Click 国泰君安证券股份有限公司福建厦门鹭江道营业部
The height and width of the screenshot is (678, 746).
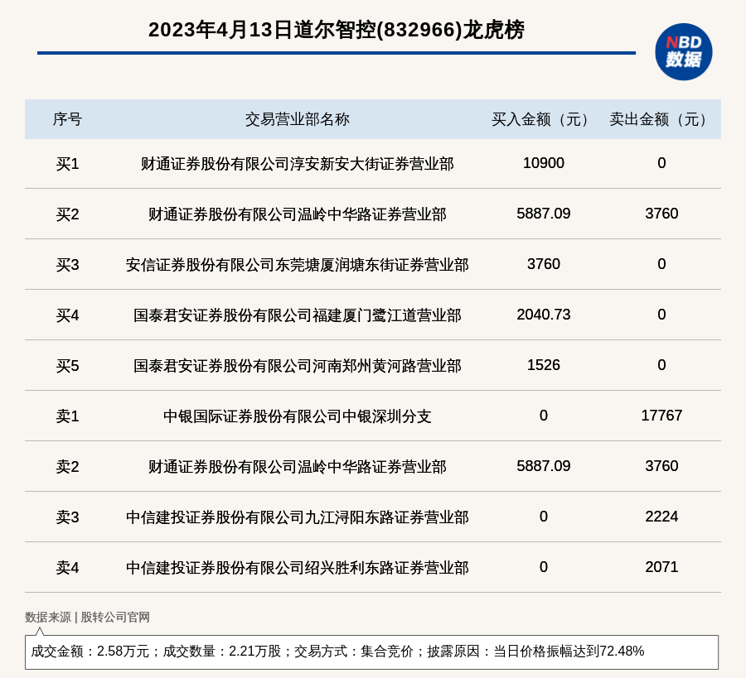point(298,315)
